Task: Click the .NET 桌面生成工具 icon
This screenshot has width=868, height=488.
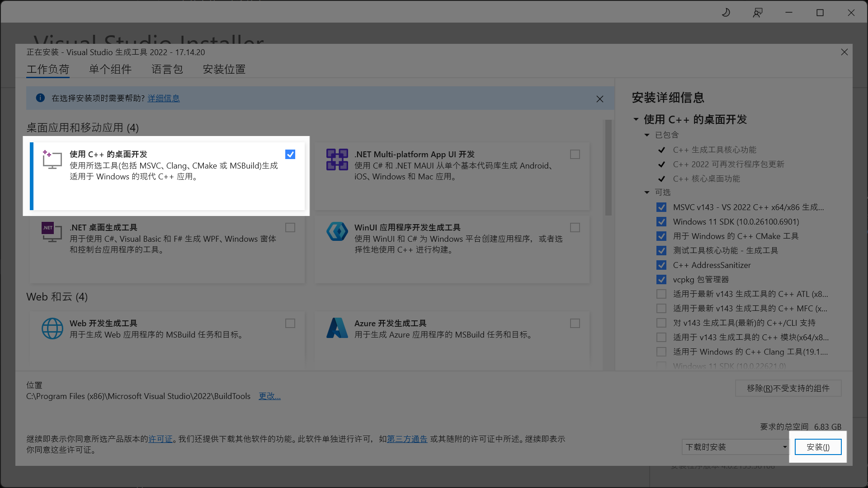Action: (52, 232)
